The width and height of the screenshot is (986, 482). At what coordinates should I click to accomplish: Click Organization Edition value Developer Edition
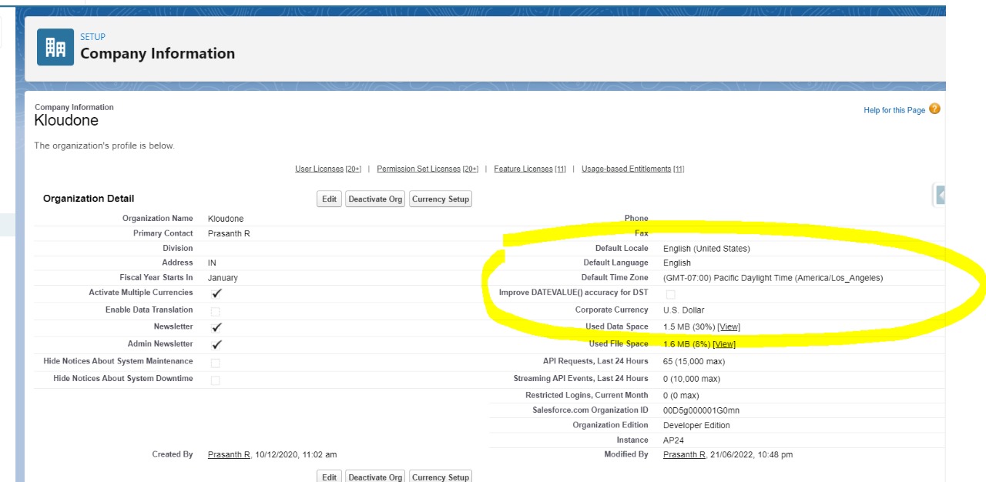click(696, 425)
